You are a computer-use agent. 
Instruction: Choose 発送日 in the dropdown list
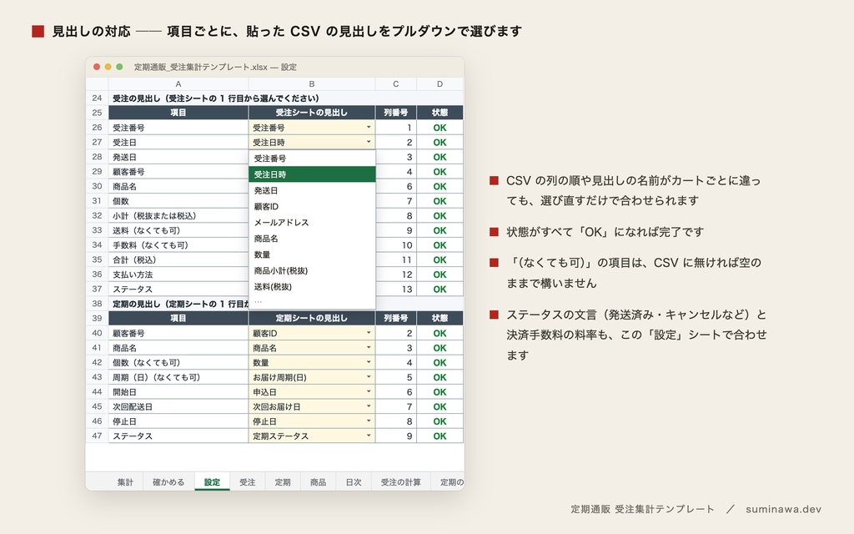pos(312,191)
